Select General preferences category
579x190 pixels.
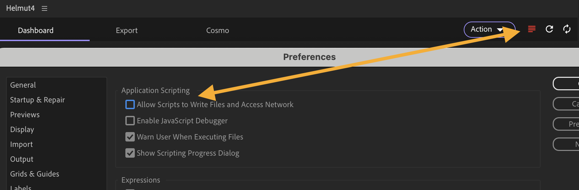point(23,85)
